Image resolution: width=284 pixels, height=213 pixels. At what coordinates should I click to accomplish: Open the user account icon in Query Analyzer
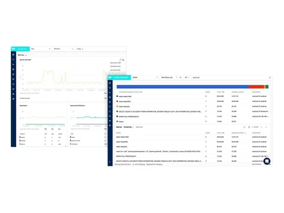pyautogui.click(x=270, y=77)
